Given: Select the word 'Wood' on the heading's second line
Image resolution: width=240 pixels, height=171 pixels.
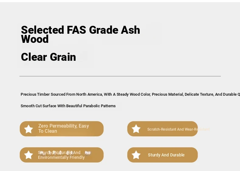Looking at the screenshot, I should [x=35, y=39].
